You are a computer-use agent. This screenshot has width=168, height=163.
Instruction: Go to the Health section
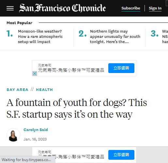point(44,90)
